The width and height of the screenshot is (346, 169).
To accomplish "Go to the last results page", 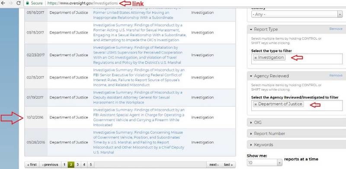I will [228, 165].
